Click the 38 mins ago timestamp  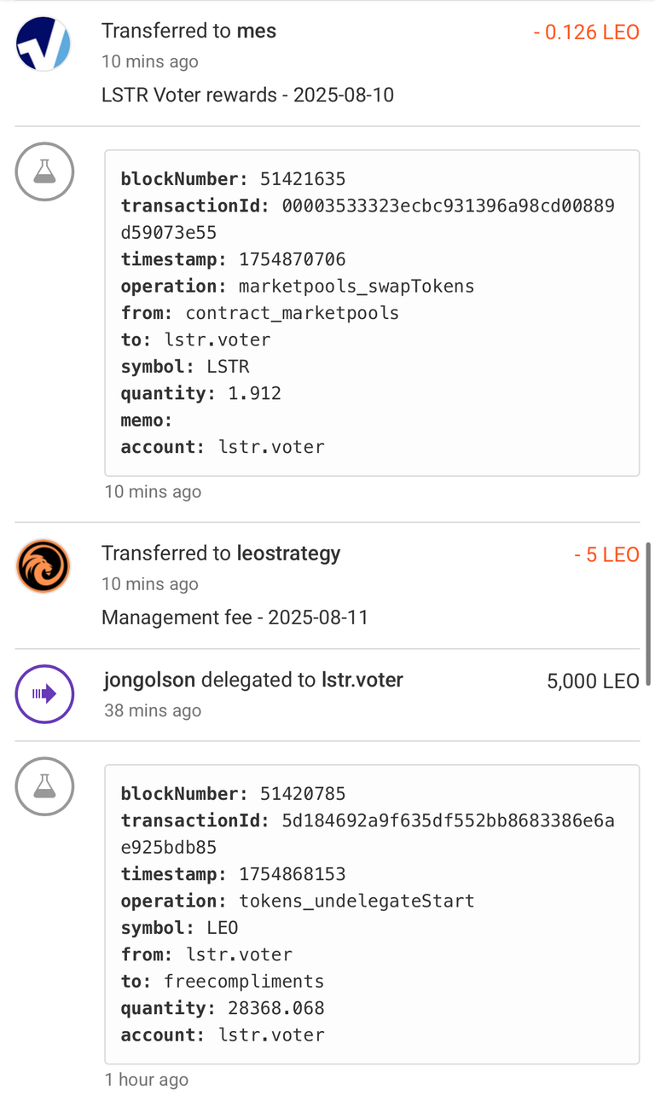click(153, 710)
